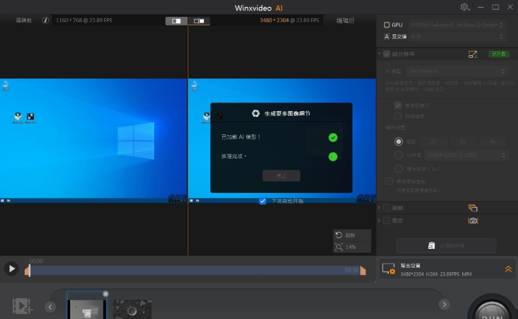This screenshot has width=518, height=319.
Task: Click the GPU chip icon
Action: [x=386, y=25]
